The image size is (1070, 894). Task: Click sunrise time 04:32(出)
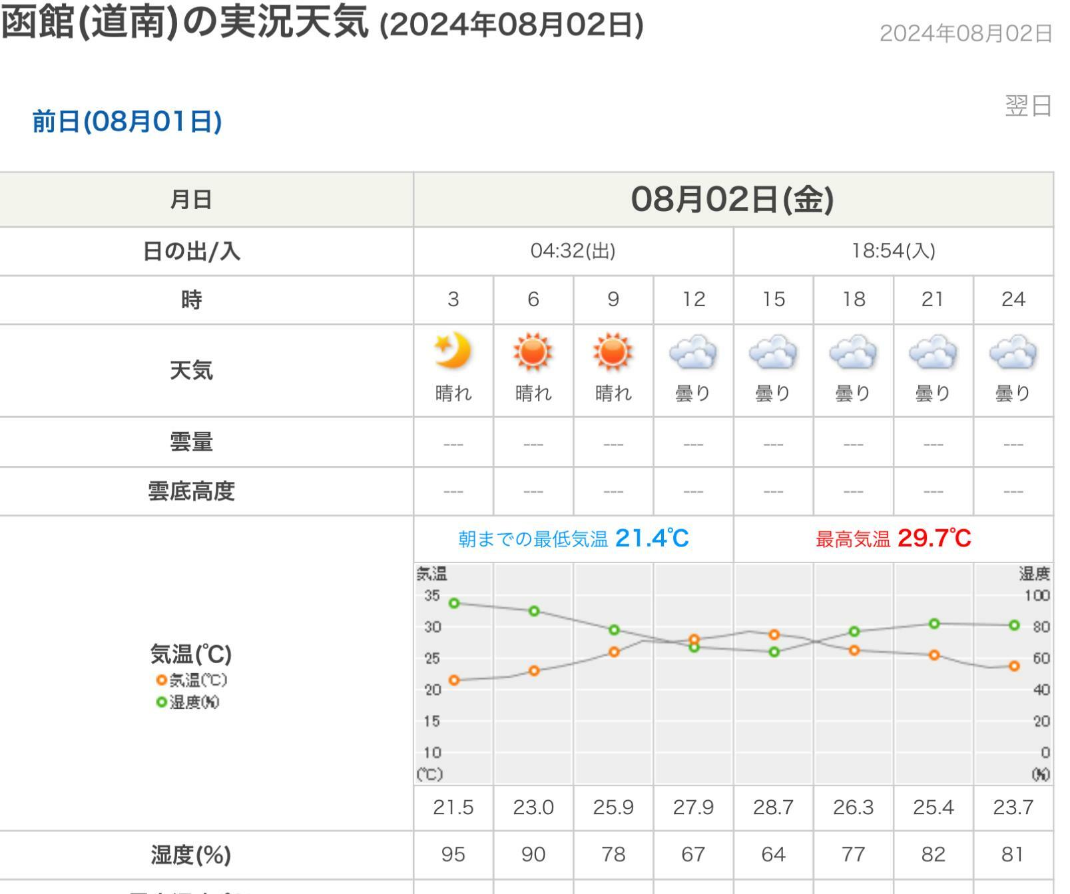click(x=573, y=251)
